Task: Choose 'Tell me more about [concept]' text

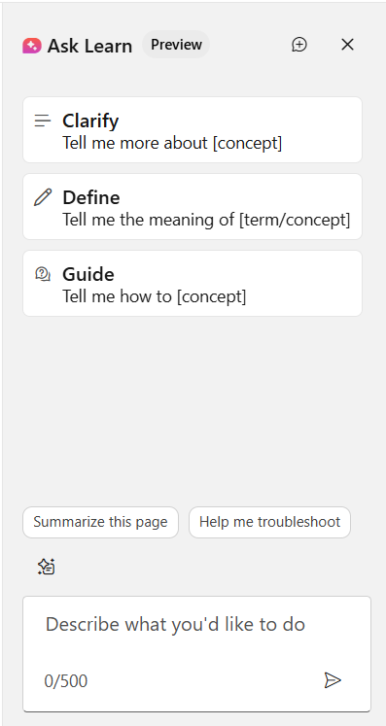Action: tap(172, 143)
